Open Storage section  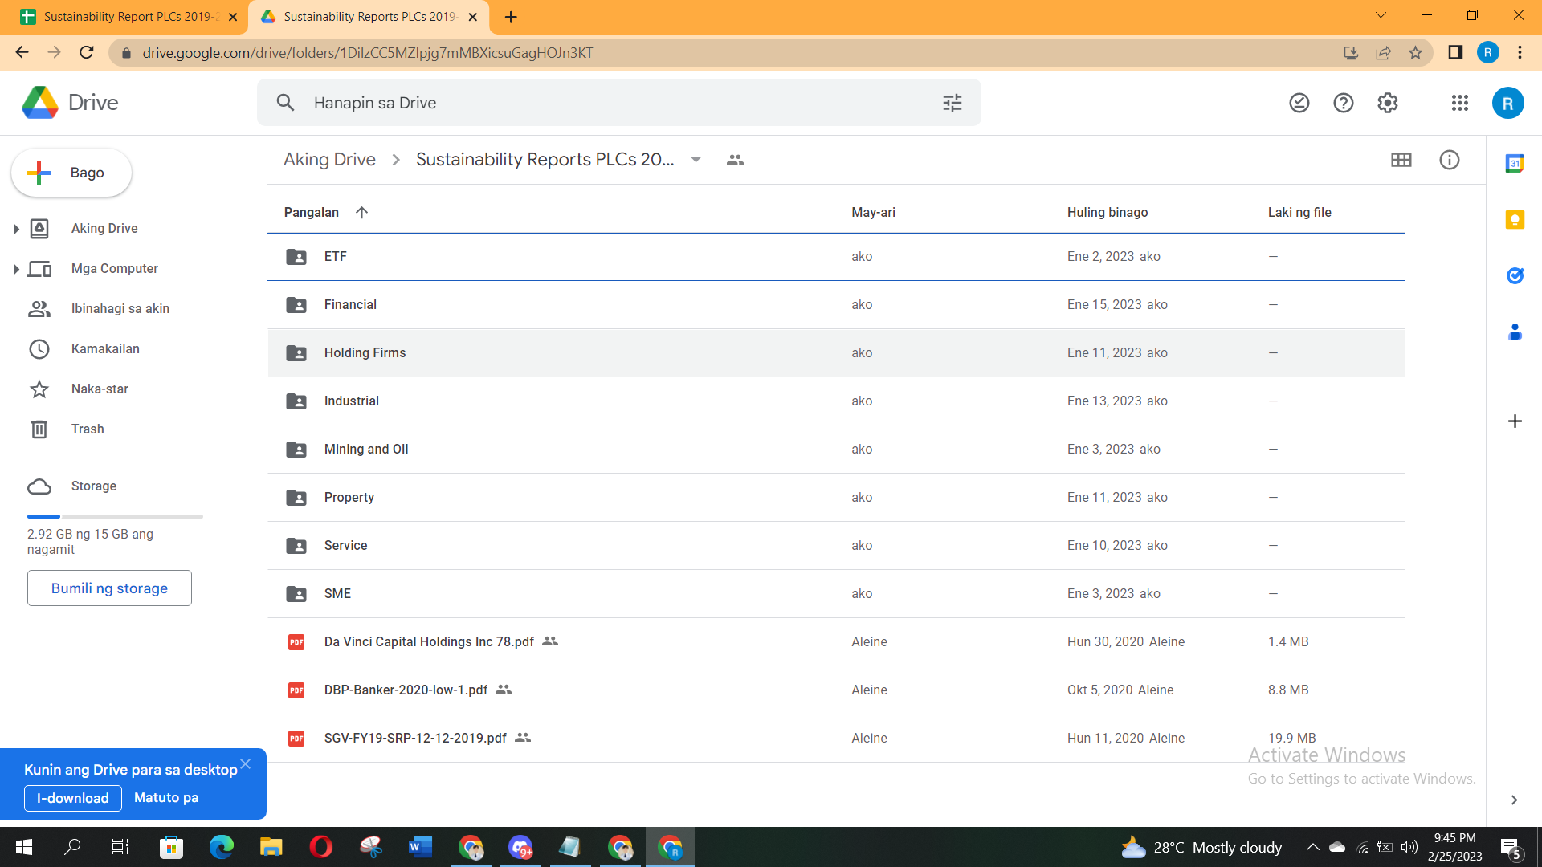pyautogui.click(x=94, y=486)
